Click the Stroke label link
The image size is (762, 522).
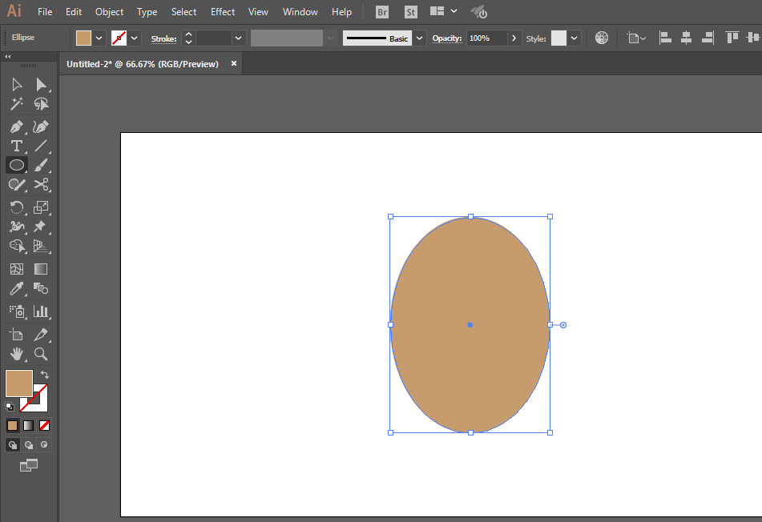[x=163, y=38]
